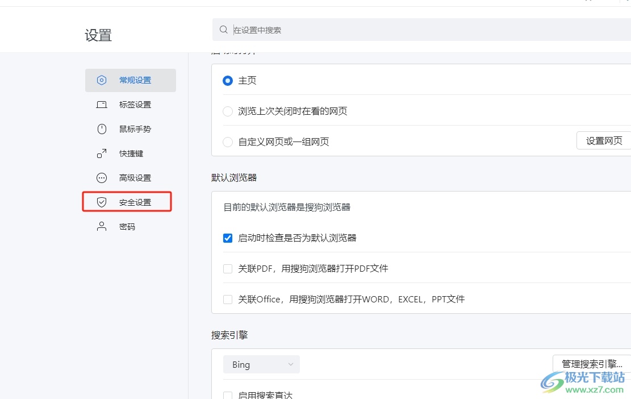The width and height of the screenshot is (631, 399).
Task: Select 自定义网页或一组网页 radio option
Action: tap(228, 142)
